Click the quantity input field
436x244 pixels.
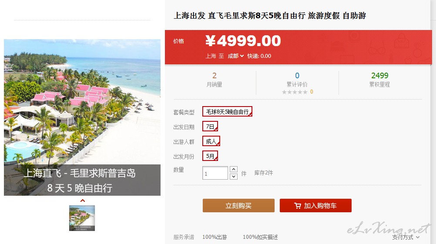click(x=215, y=173)
